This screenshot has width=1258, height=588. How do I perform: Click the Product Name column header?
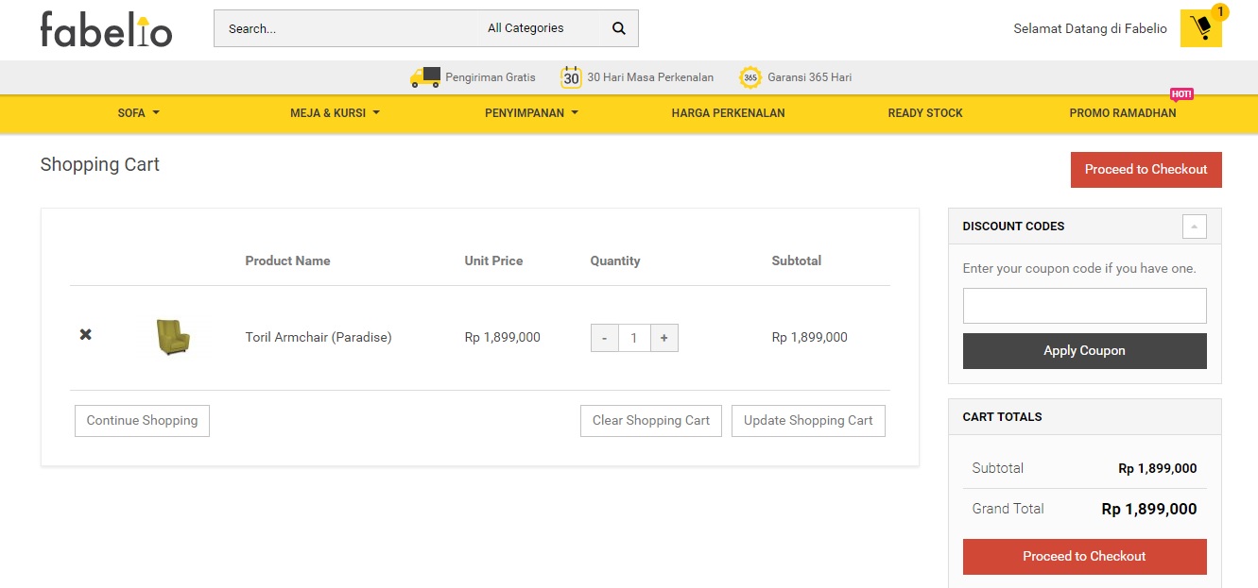tap(287, 260)
